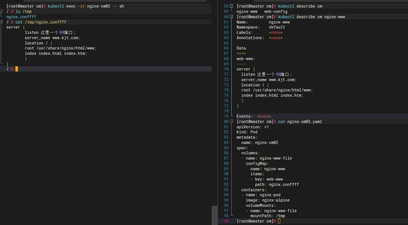Click 'image: nginx:alpine' on line 95
Screen dimensions: 408x225
[268, 200]
